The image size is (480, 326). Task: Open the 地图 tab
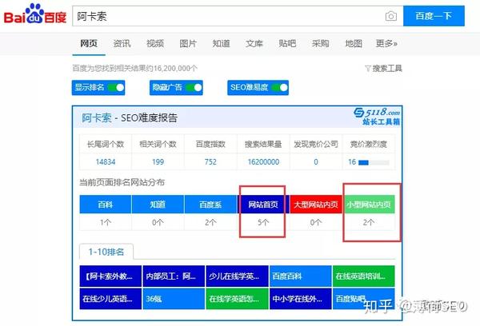[354, 43]
